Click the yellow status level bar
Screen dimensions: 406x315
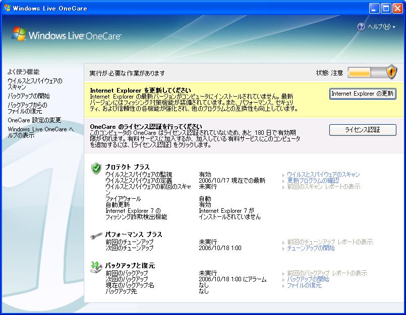[x=359, y=72]
